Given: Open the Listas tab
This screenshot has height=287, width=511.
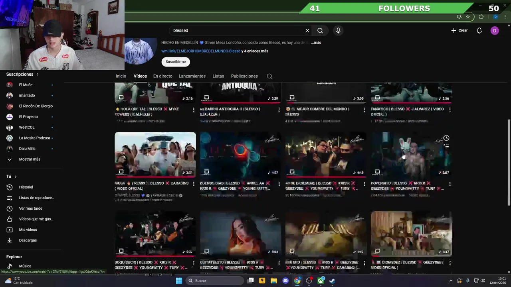Looking at the screenshot, I should pyautogui.click(x=218, y=76).
